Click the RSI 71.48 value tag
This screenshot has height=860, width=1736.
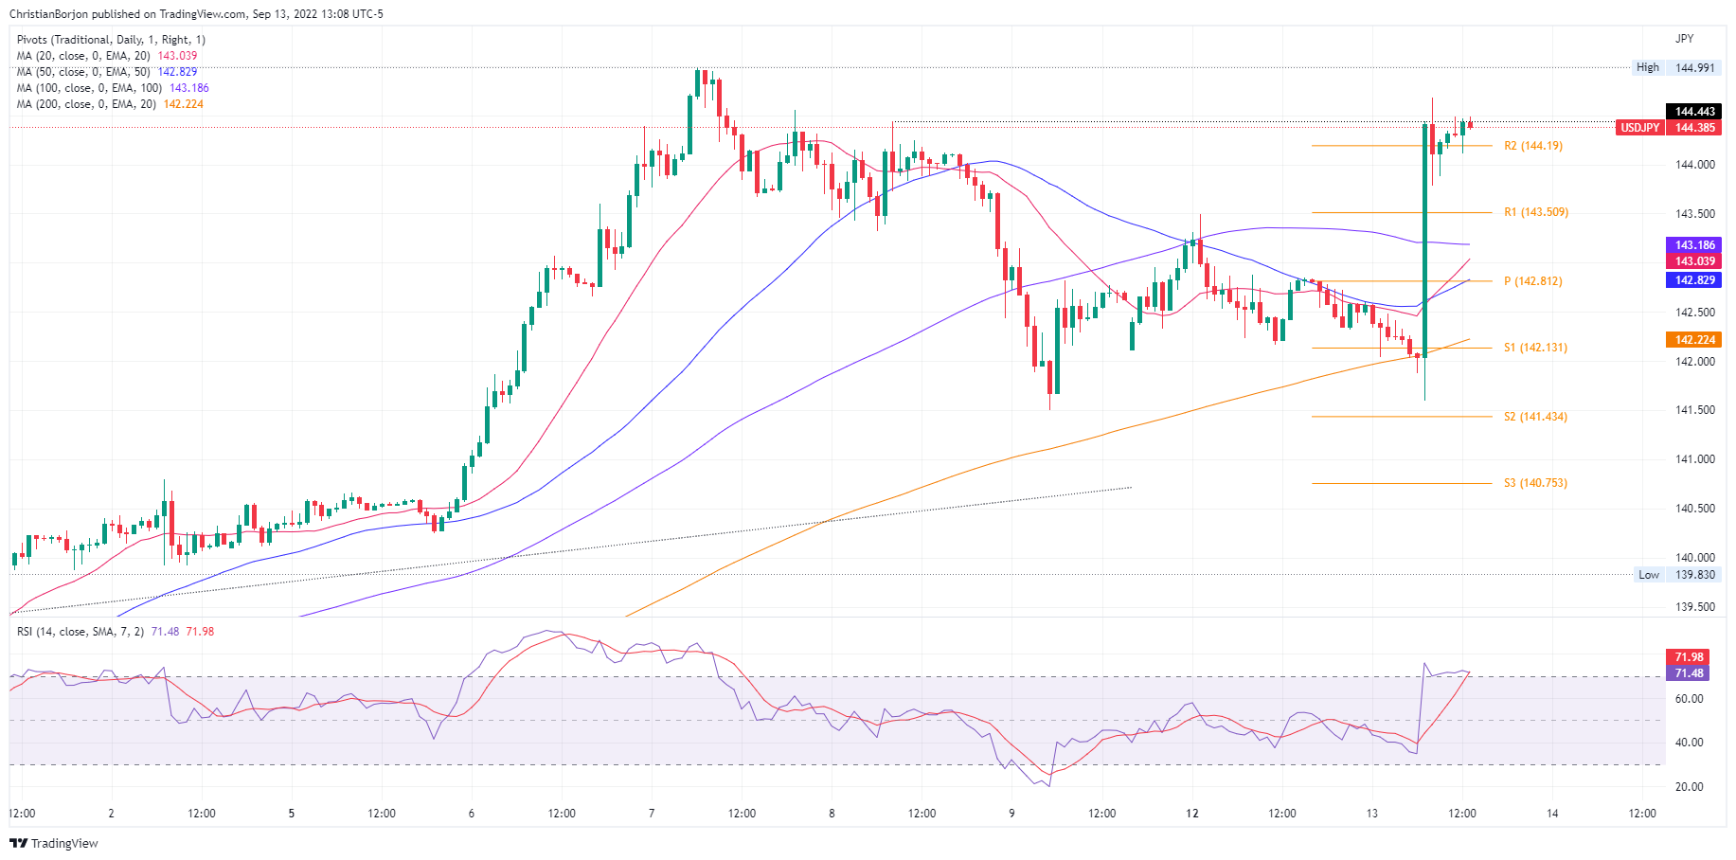(x=1689, y=673)
